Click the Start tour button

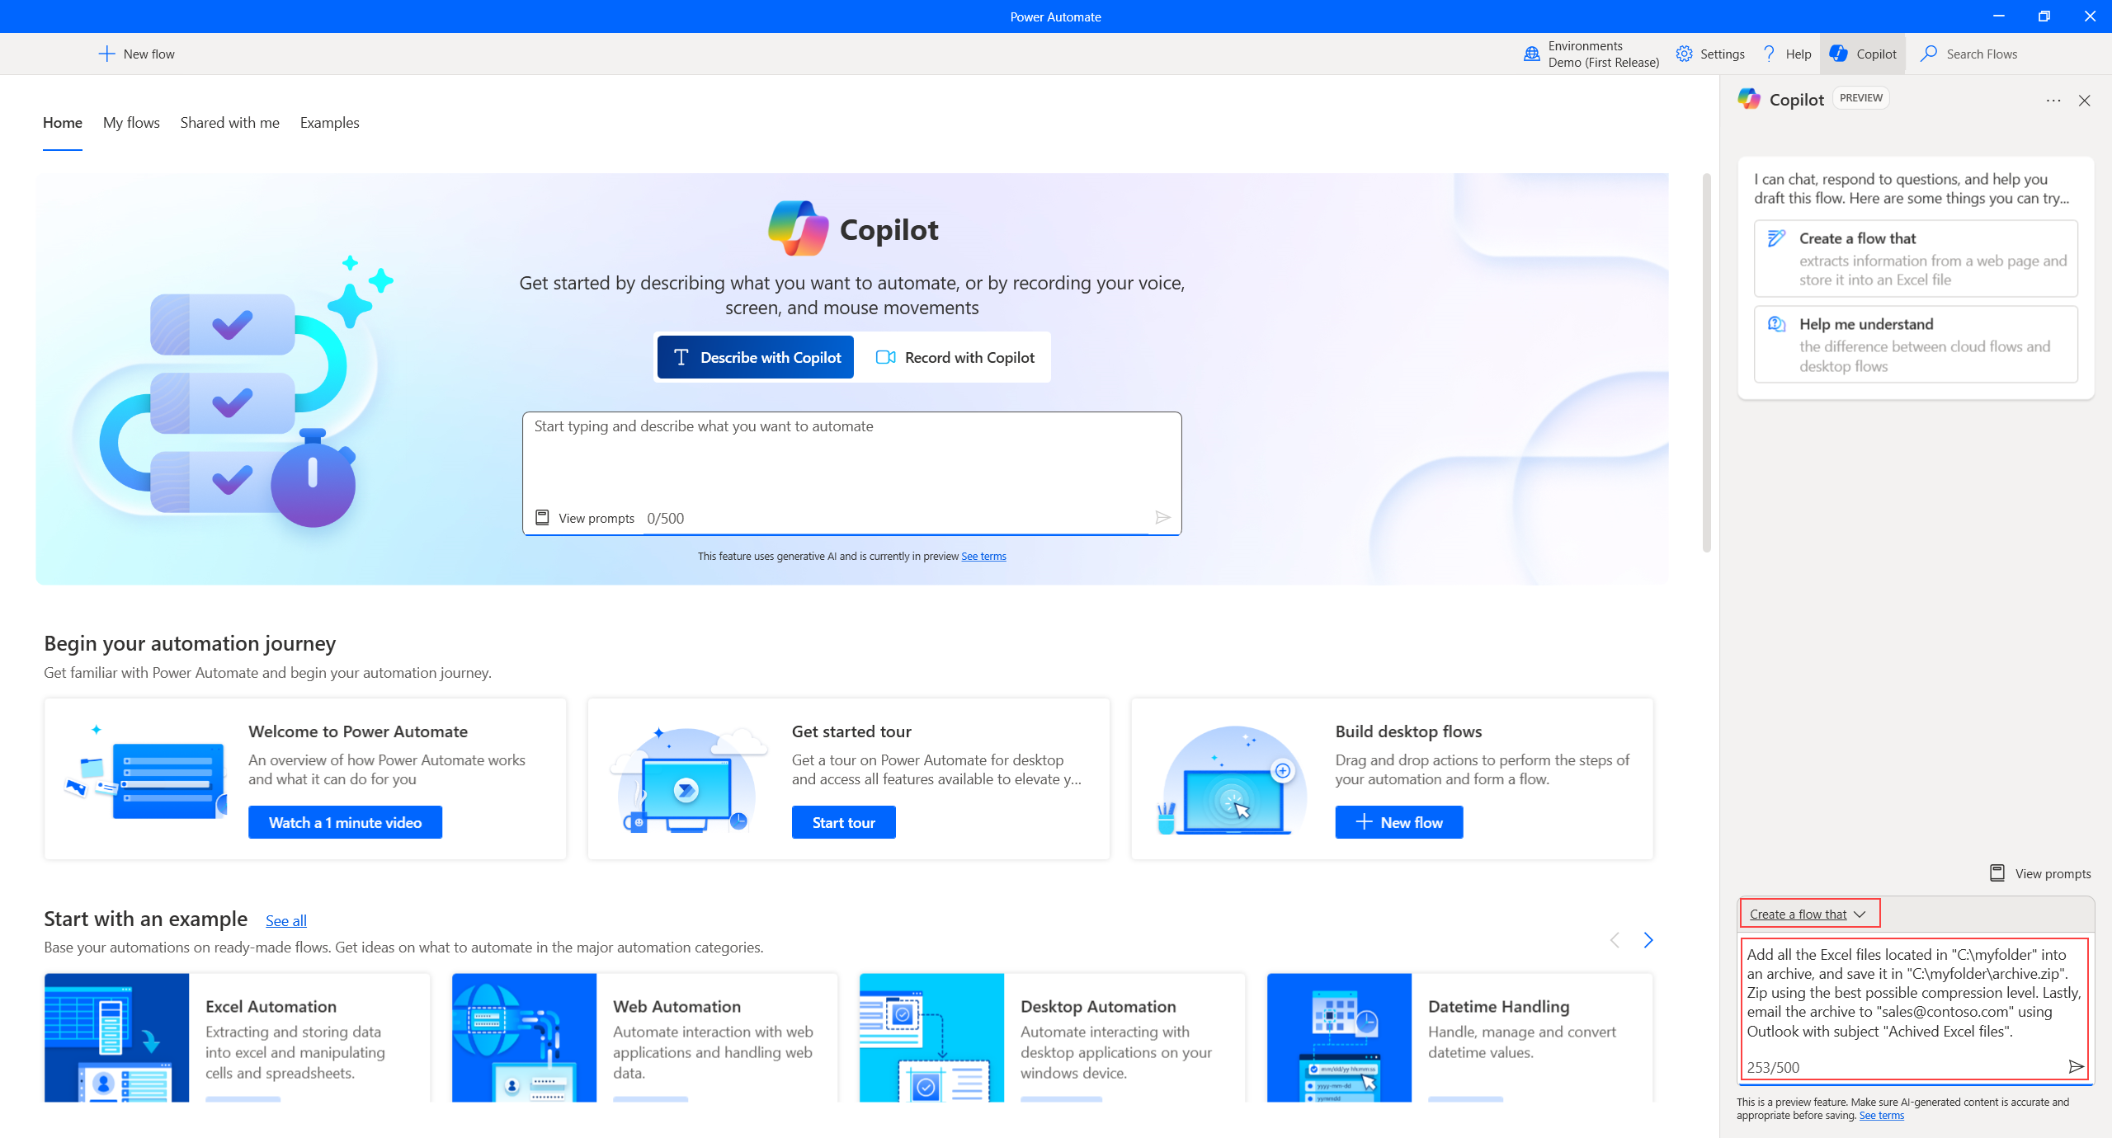pos(841,821)
